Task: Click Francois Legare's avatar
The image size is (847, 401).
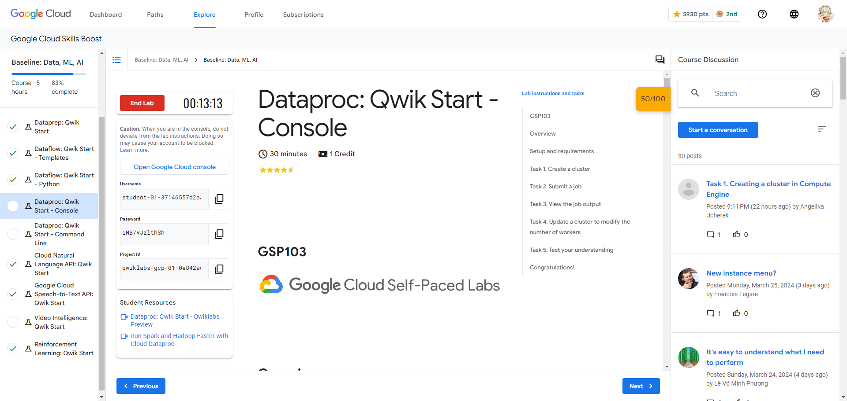Action: click(689, 279)
